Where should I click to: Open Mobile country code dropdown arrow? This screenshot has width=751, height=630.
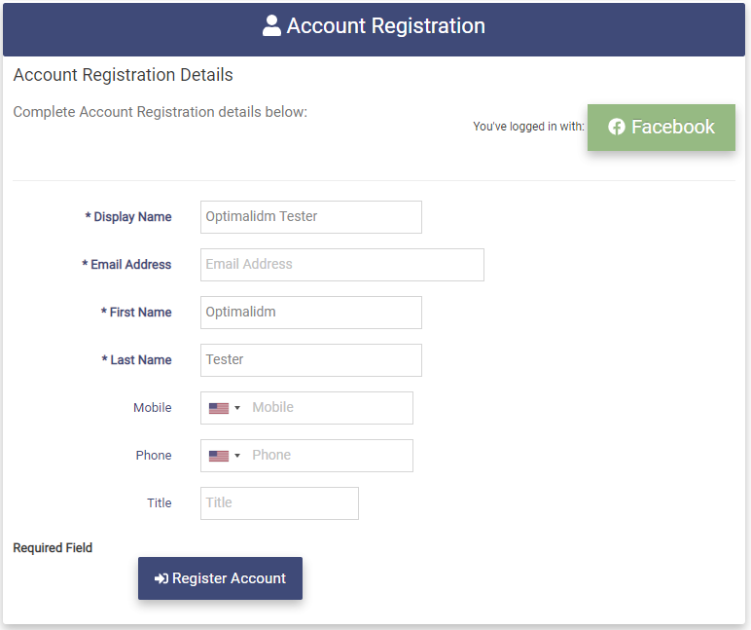click(x=237, y=408)
